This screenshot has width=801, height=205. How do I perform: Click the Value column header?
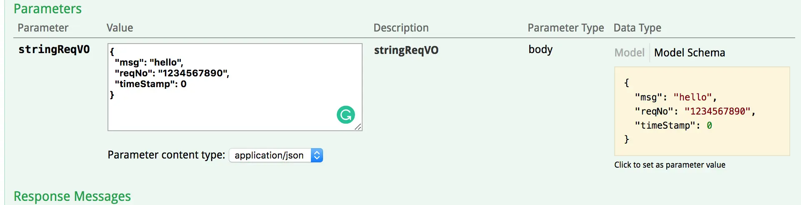tap(120, 28)
